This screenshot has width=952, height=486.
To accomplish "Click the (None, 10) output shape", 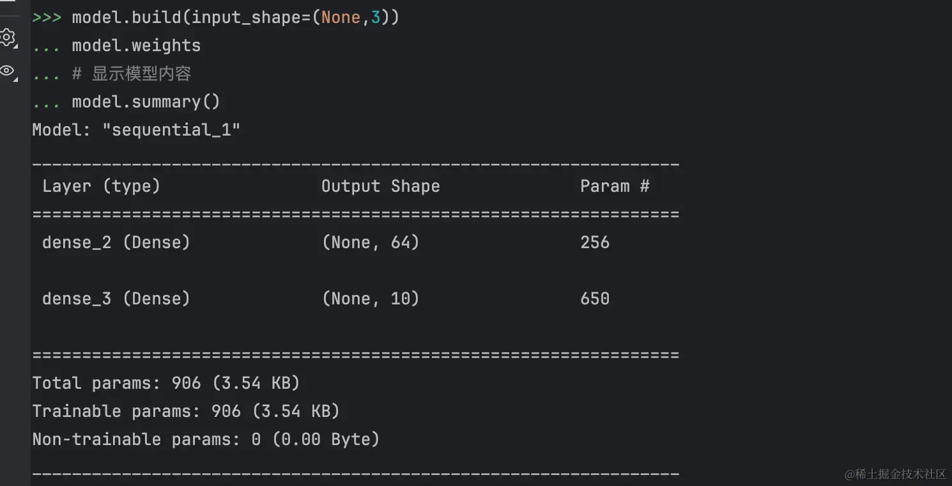I will pos(371,299).
